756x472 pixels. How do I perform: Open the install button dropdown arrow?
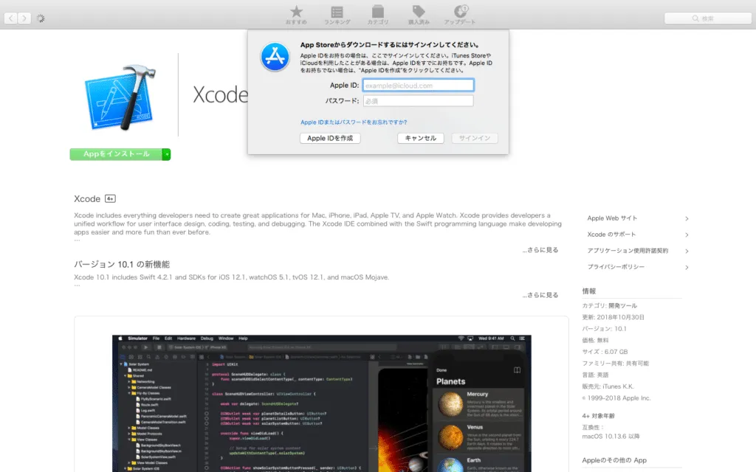[x=166, y=154]
